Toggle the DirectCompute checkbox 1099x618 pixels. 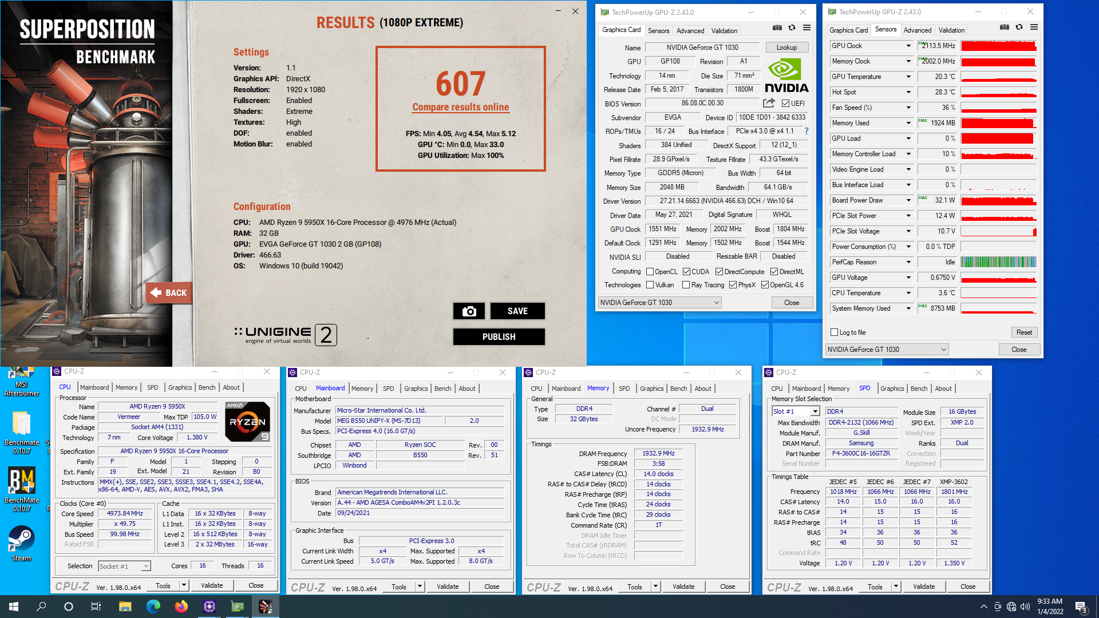pyautogui.click(x=720, y=272)
